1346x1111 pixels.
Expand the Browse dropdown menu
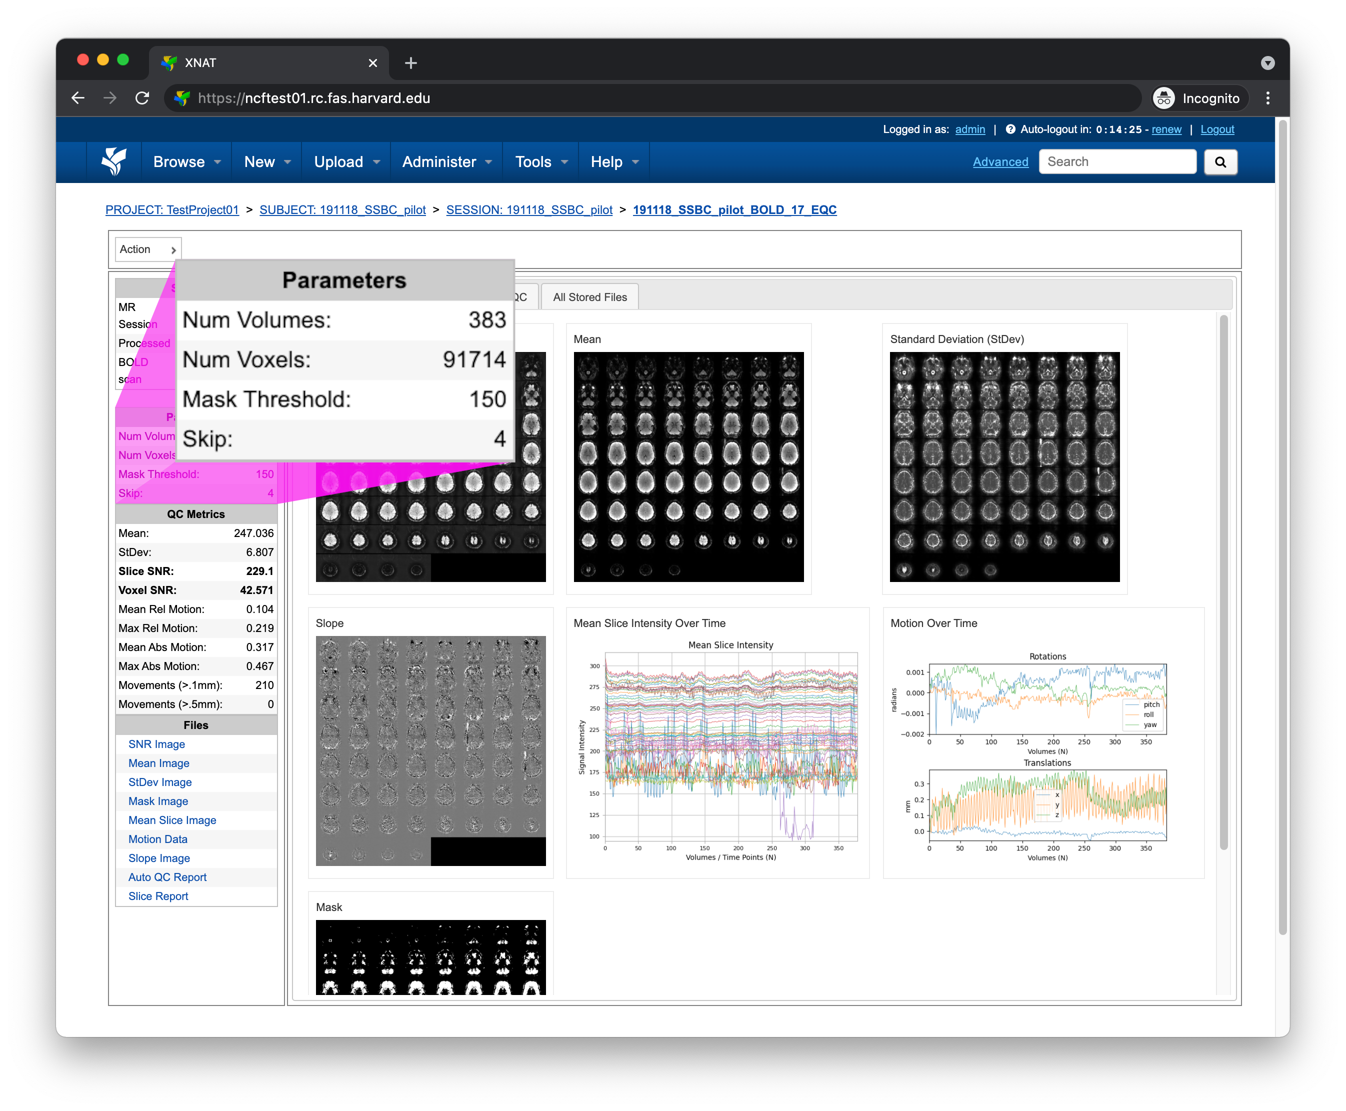click(x=187, y=162)
